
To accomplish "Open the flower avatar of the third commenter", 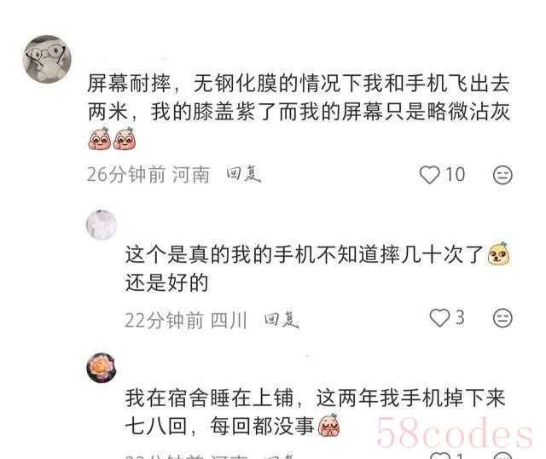I will point(102,368).
